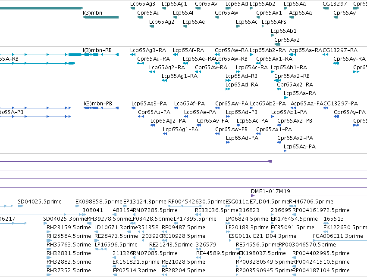
Task: Click the RH37352.5prime EST label
Action: pyautogui.click(x=69, y=271)
